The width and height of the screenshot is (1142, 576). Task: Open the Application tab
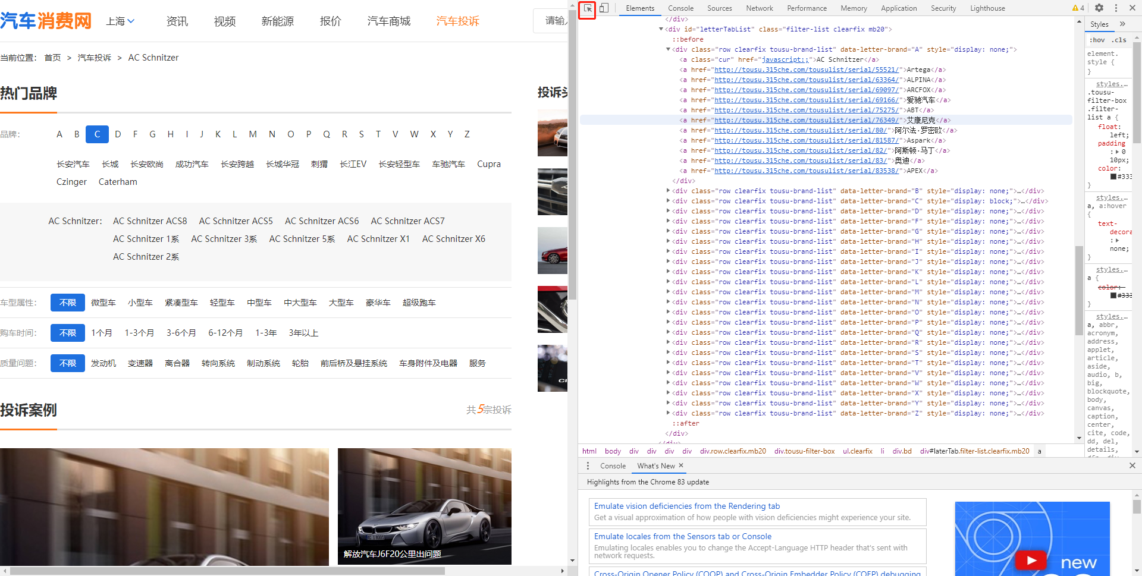899,8
